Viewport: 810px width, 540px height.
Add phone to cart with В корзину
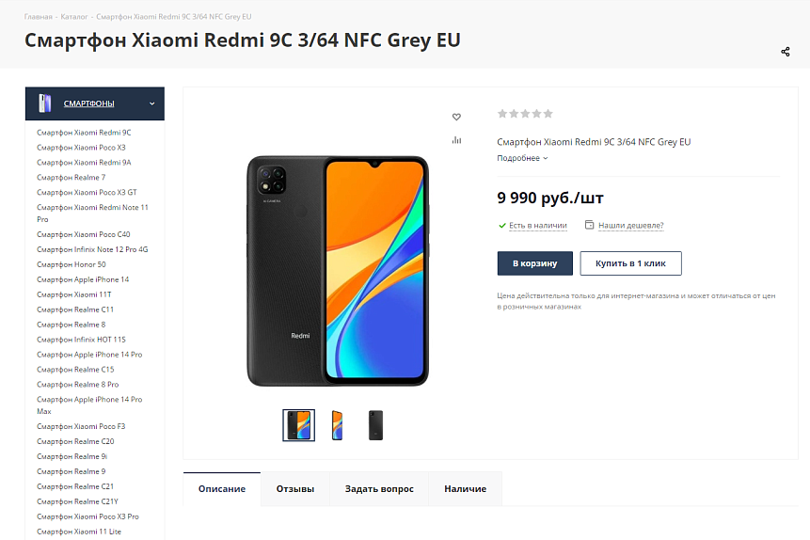[x=534, y=263]
